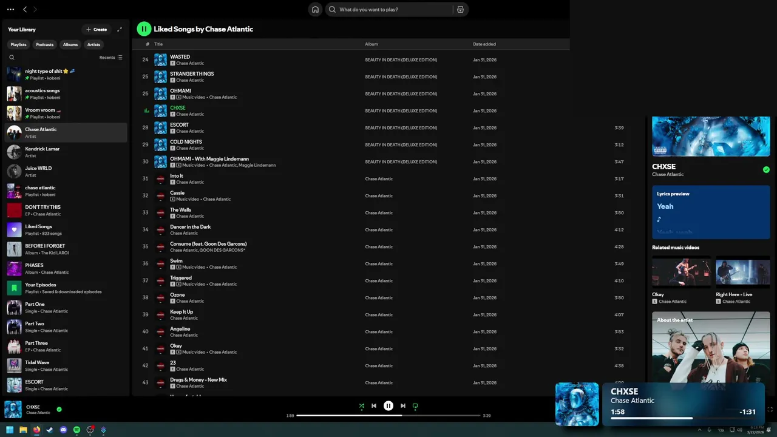Skip to previous track
The width and height of the screenshot is (777, 437).
pos(374,406)
